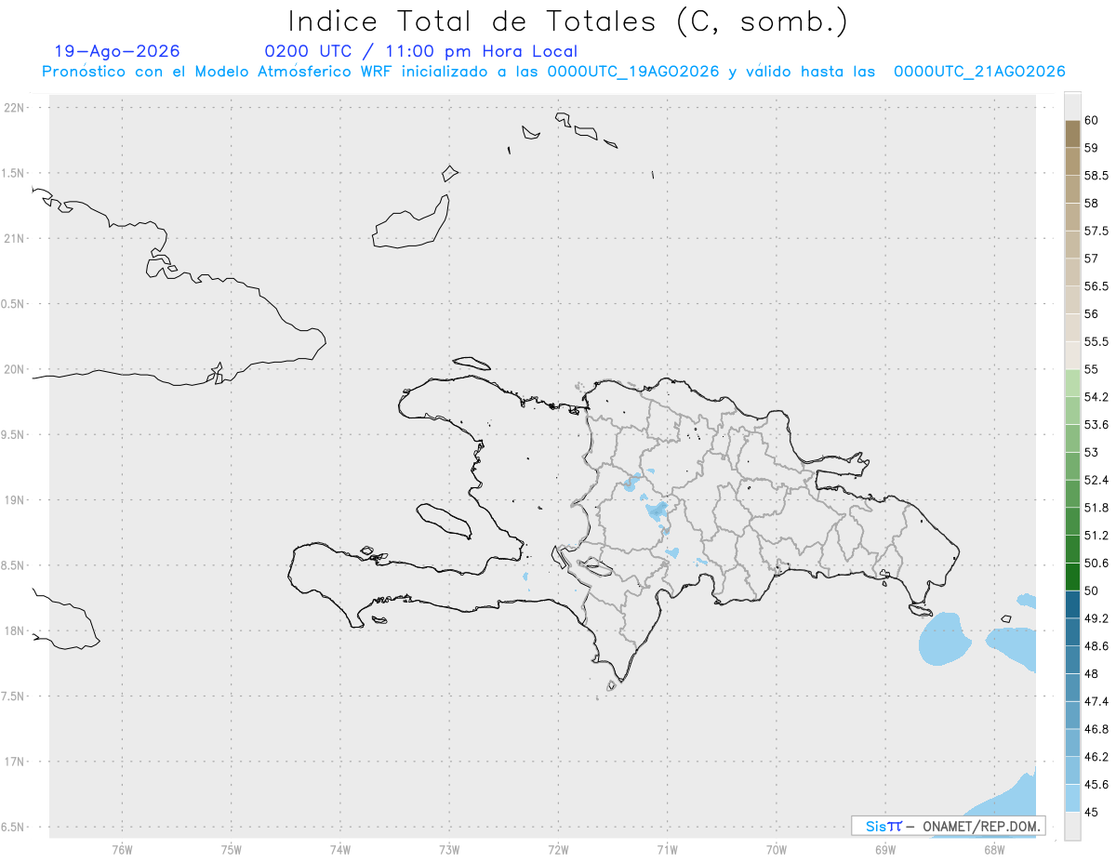Image resolution: width=1116 pixels, height=862 pixels.
Task: Click the longitude label "73W"
Action: tap(449, 849)
